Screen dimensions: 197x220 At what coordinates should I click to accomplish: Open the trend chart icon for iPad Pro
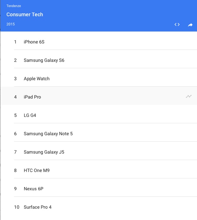tap(189, 96)
